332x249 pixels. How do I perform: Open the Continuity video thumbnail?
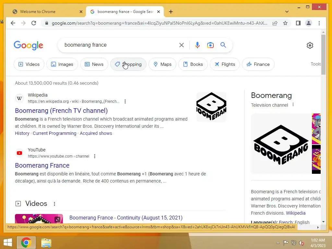[39, 219]
